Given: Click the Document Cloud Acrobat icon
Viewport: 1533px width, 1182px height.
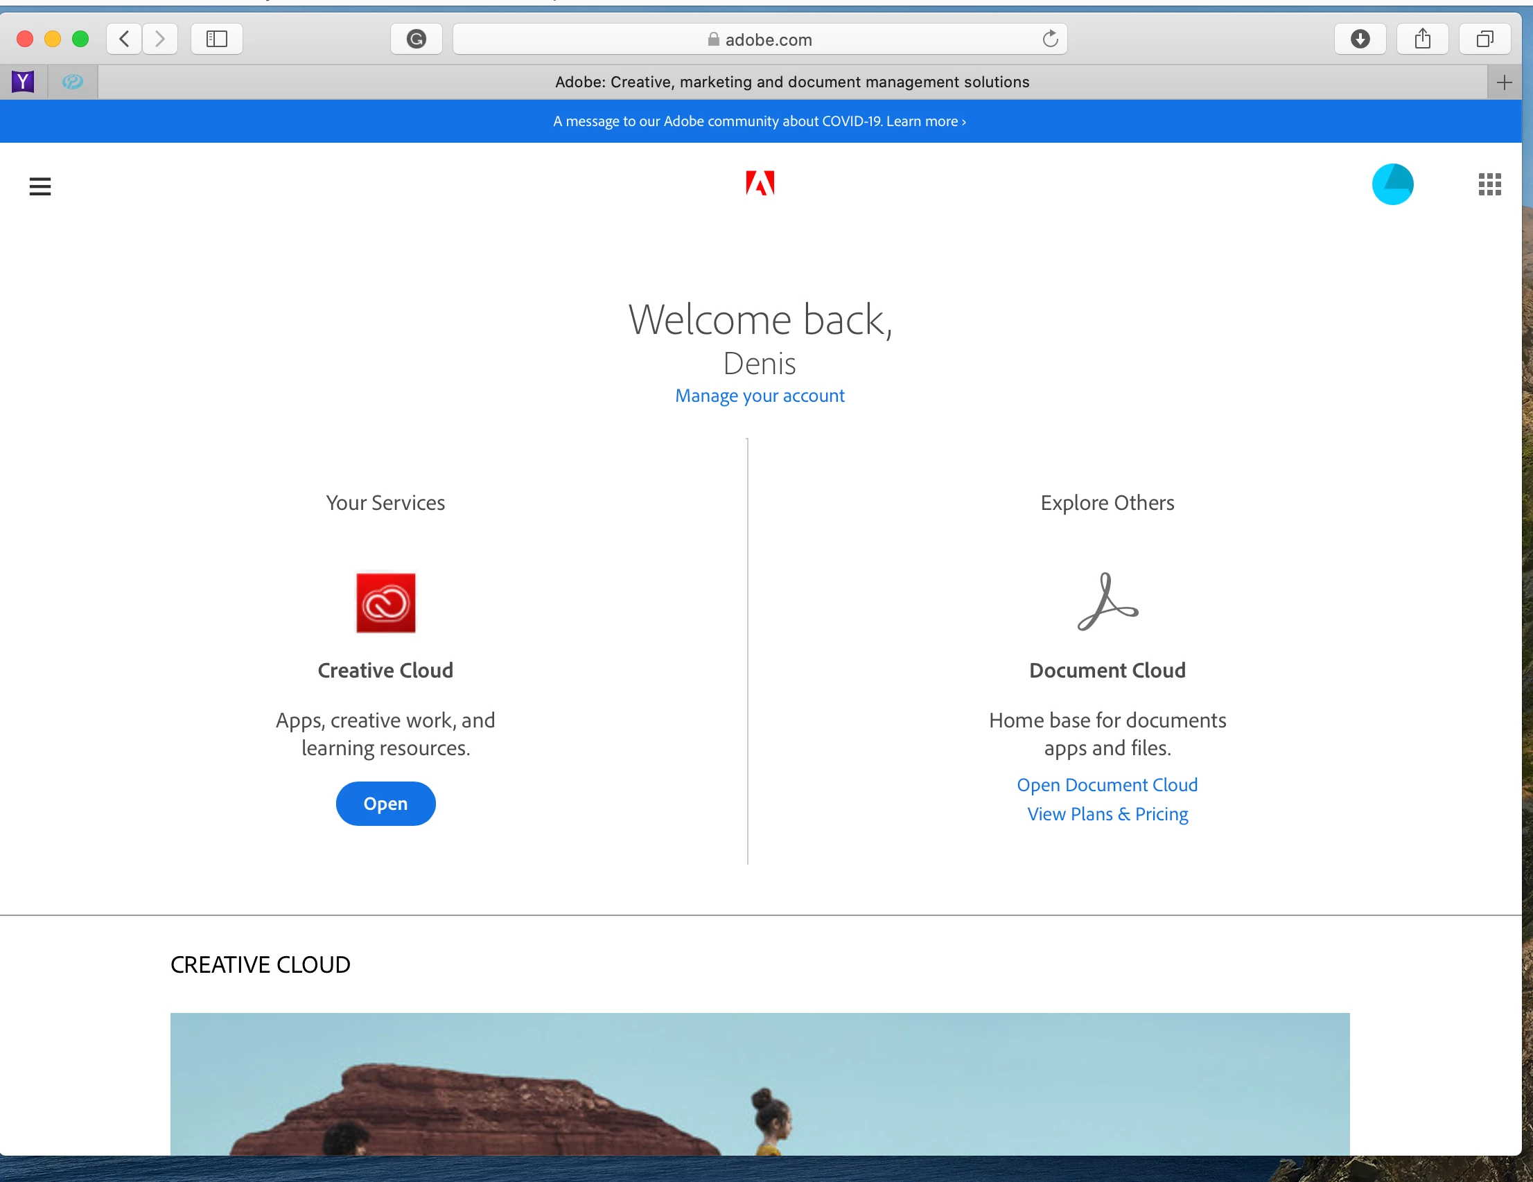Looking at the screenshot, I should [1107, 601].
